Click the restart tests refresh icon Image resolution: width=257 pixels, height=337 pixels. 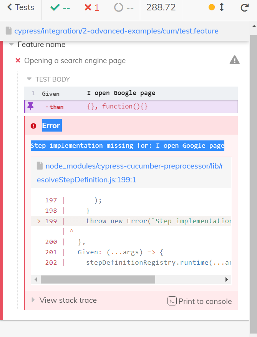(x=245, y=7)
